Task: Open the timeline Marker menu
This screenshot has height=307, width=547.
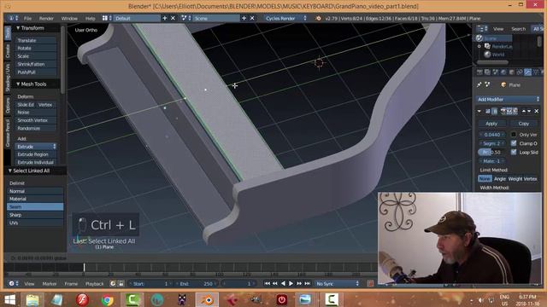Action: pos(50,284)
